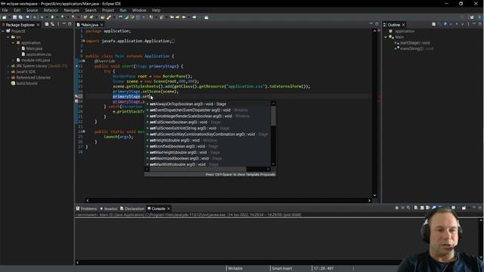Maximize the Package Explorer view
The image size is (484, 272).
[x=70, y=24]
